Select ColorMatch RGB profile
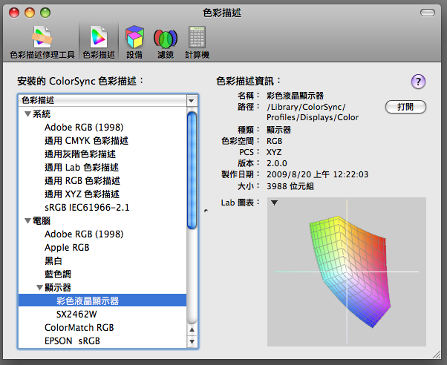 79,328
